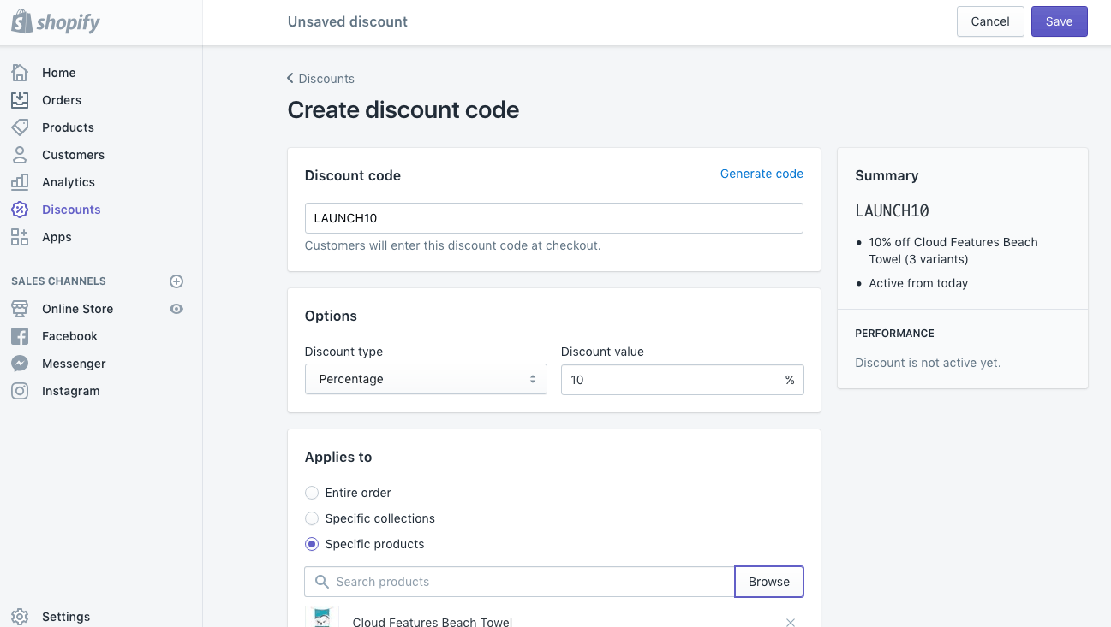The width and height of the screenshot is (1111, 627).
Task: Click the Orders tag icon in sidebar
Action: coord(20,99)
